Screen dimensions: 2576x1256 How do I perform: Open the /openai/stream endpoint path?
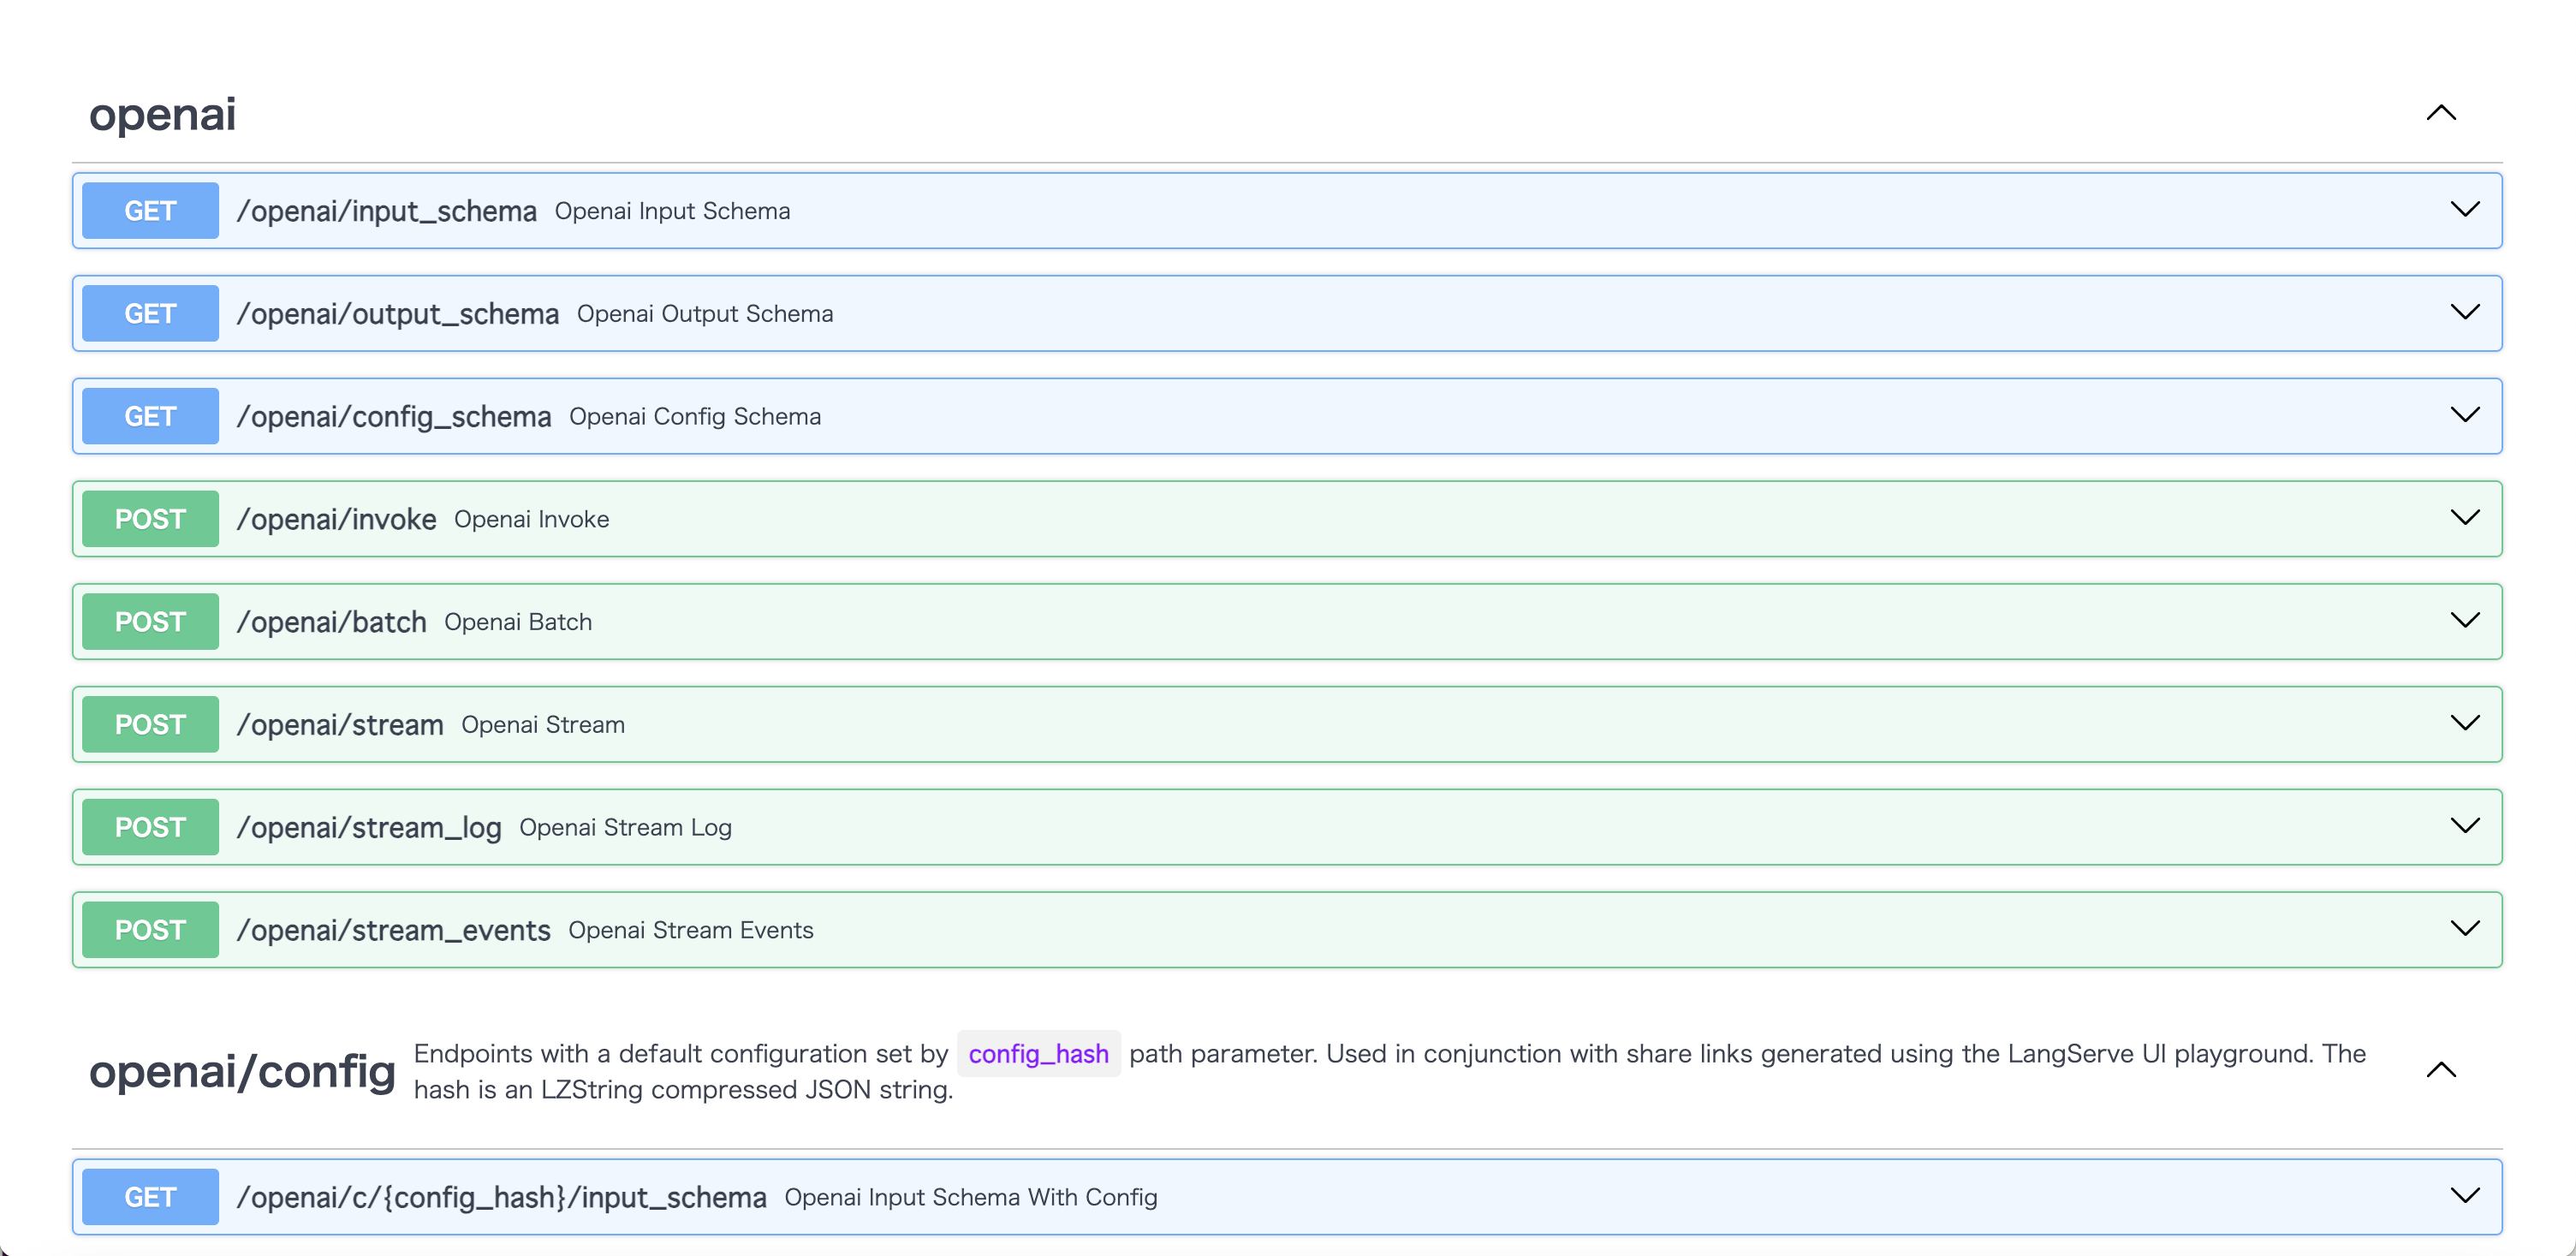point(340,725)
